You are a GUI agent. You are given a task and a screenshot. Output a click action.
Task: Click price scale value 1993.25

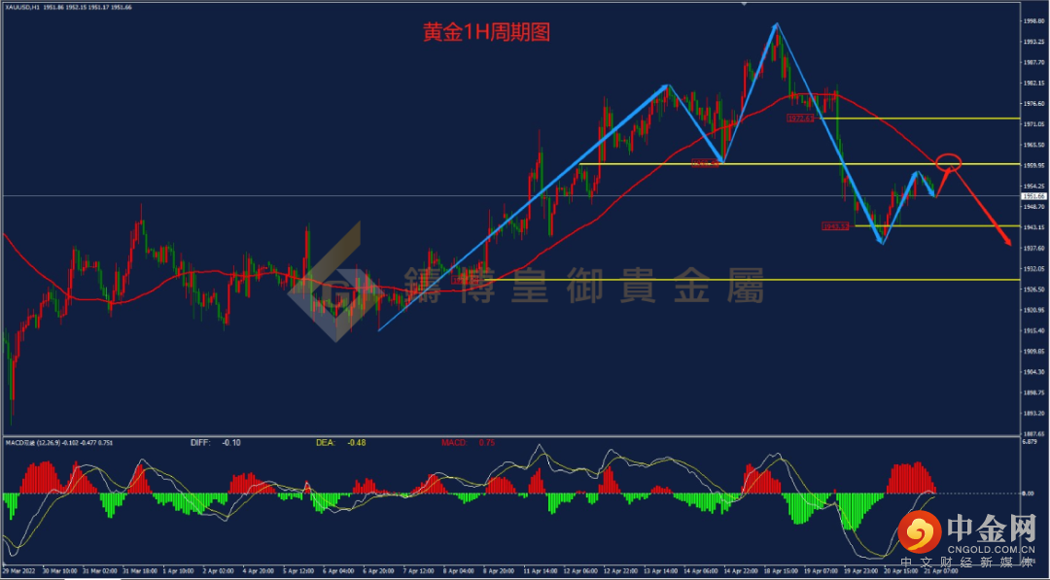pos(1035,42)
